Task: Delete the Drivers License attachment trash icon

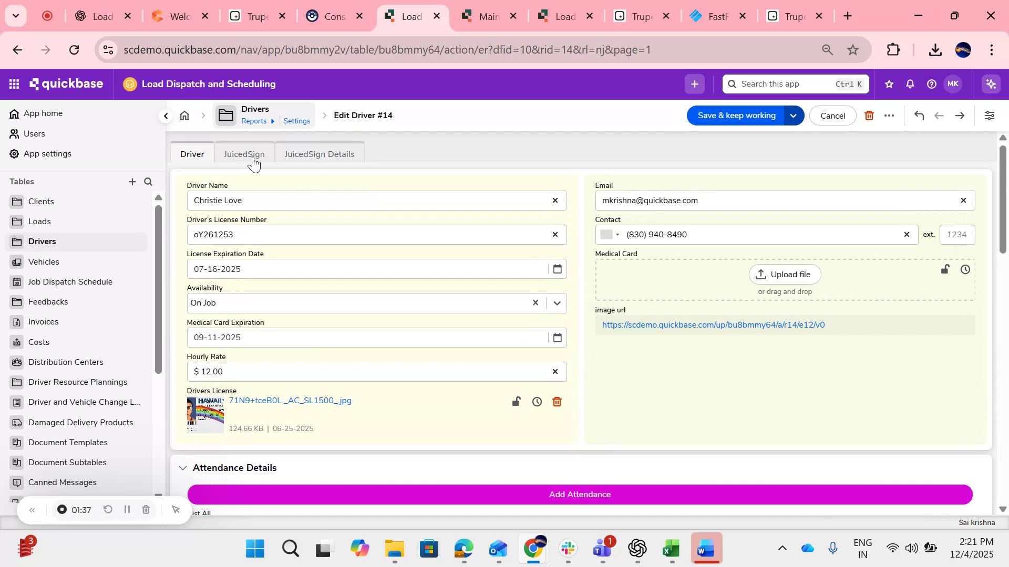Action: [558, 402]
